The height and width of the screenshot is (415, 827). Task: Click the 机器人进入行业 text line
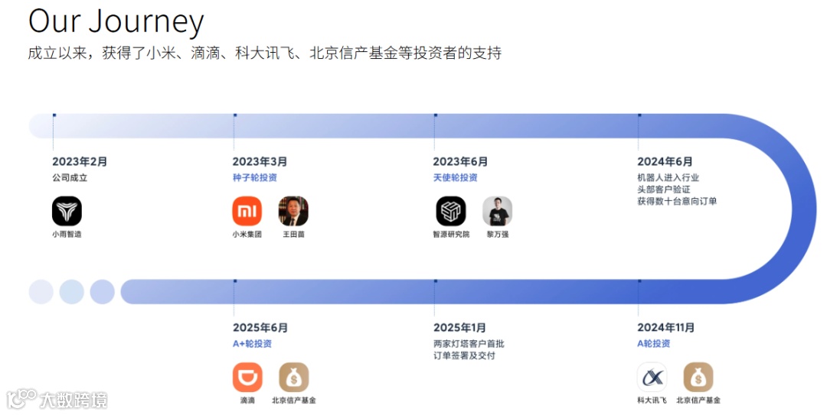point(668,177)
